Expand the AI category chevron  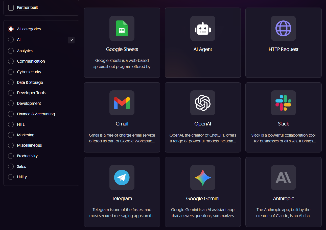coord(71,40)
